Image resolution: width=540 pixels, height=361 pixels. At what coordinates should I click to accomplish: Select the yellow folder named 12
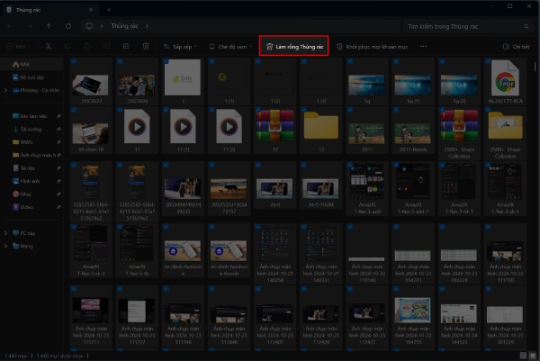(x=319, y=126)
